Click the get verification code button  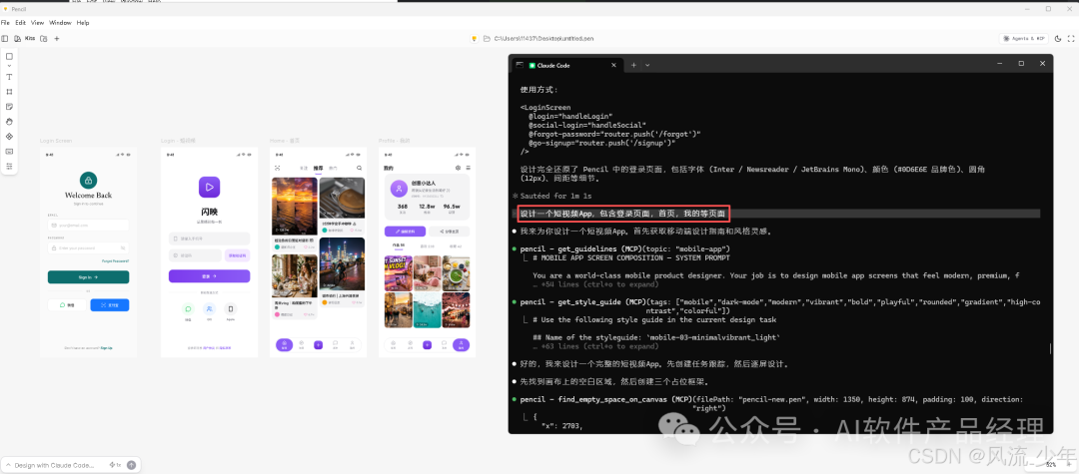coord(238,255)
